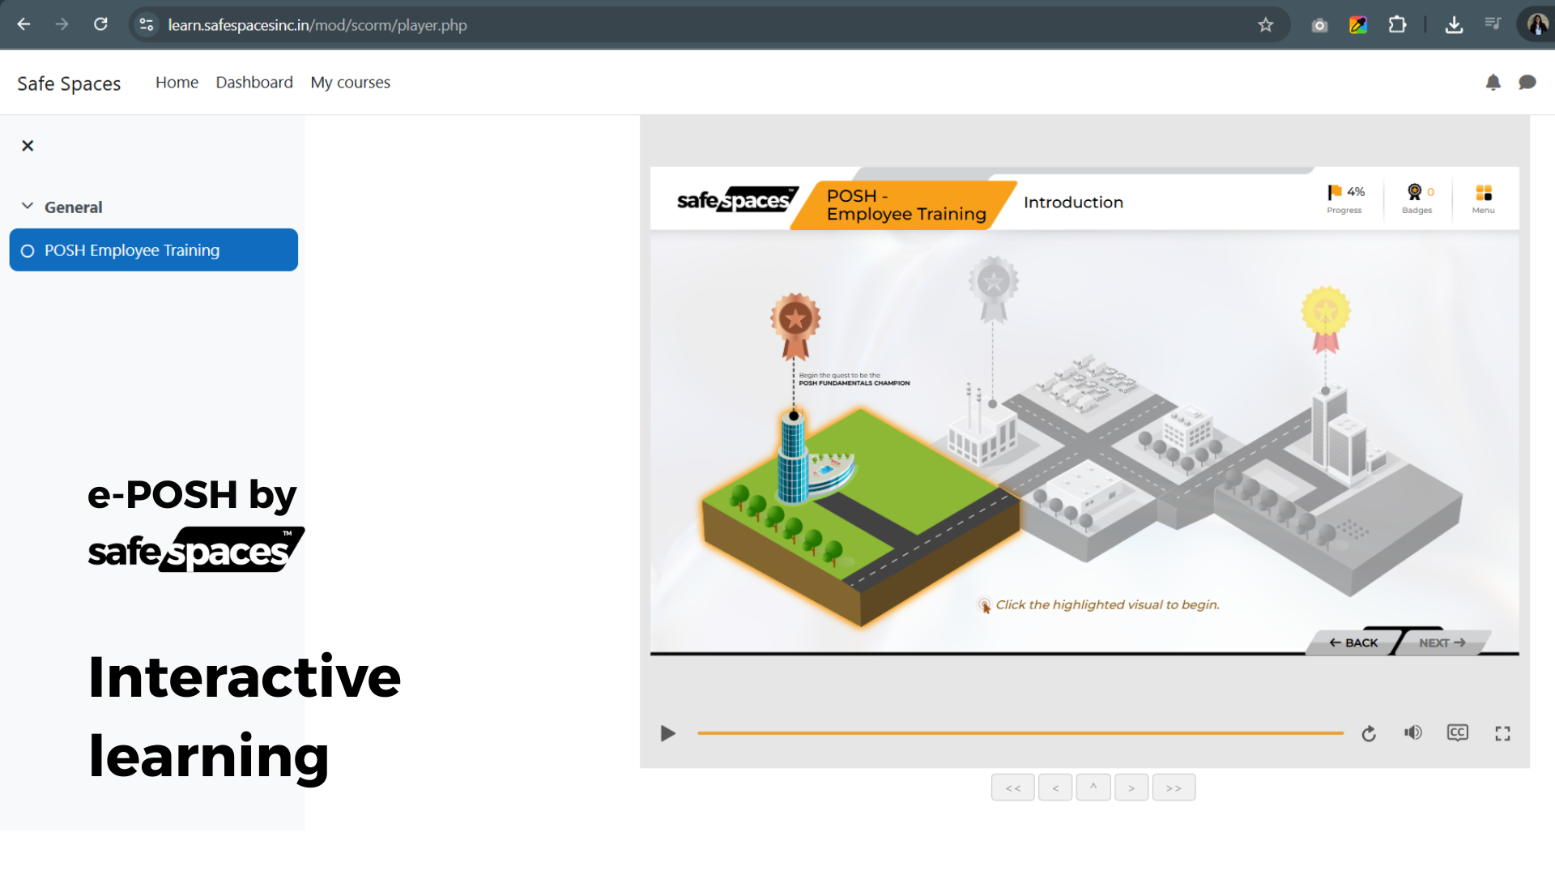Screen dimensions: 1555x875
Task: Open site information icon in address bar
Action: tap(147, 25)
